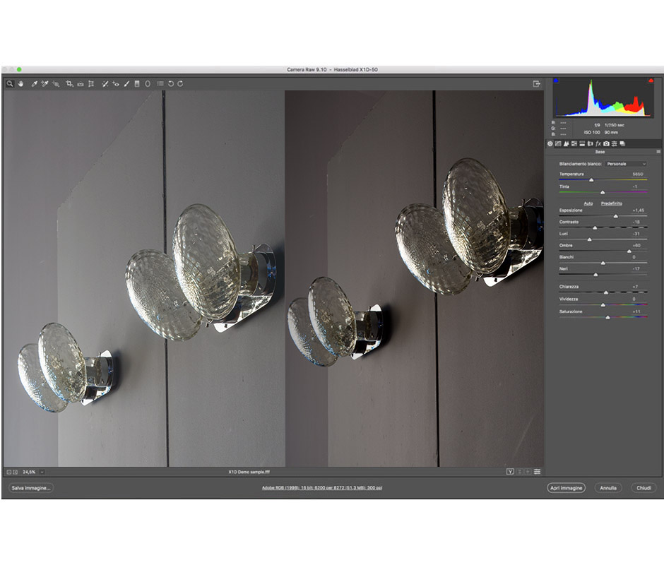
Task: Open the zoom level 24,5% dropdown
Action: pos(42,471)
